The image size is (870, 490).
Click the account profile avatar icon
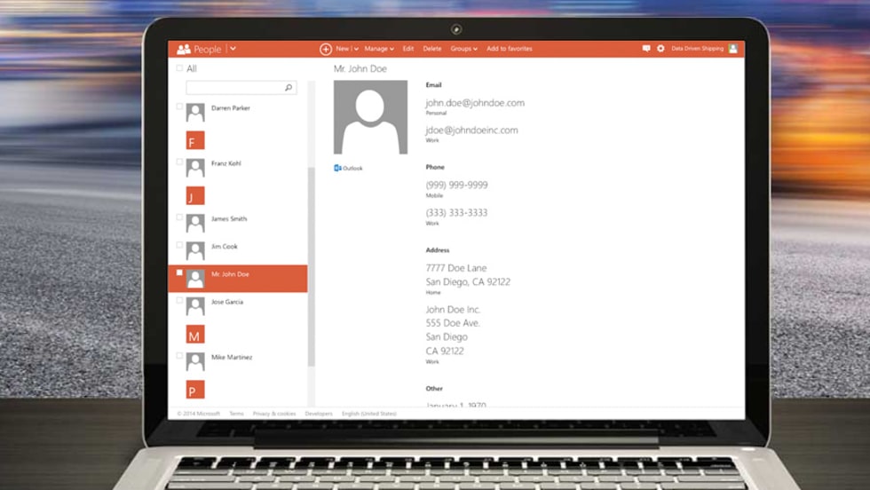tap(733, 49)
